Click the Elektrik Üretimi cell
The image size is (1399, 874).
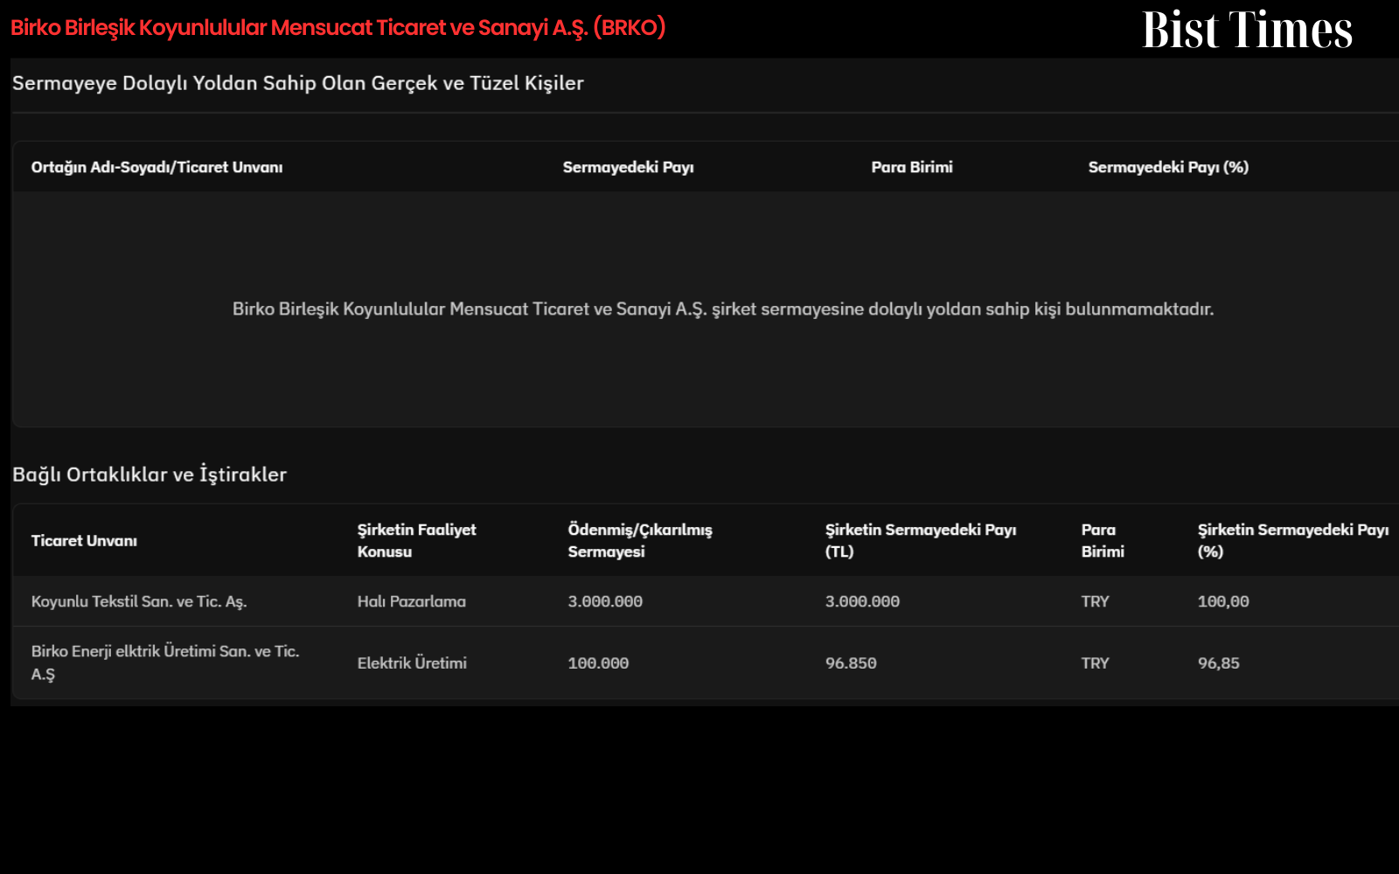point(412,662)
